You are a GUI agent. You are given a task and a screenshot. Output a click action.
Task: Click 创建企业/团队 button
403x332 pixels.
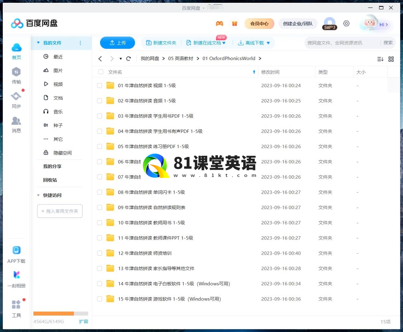[x=298, y=23]
